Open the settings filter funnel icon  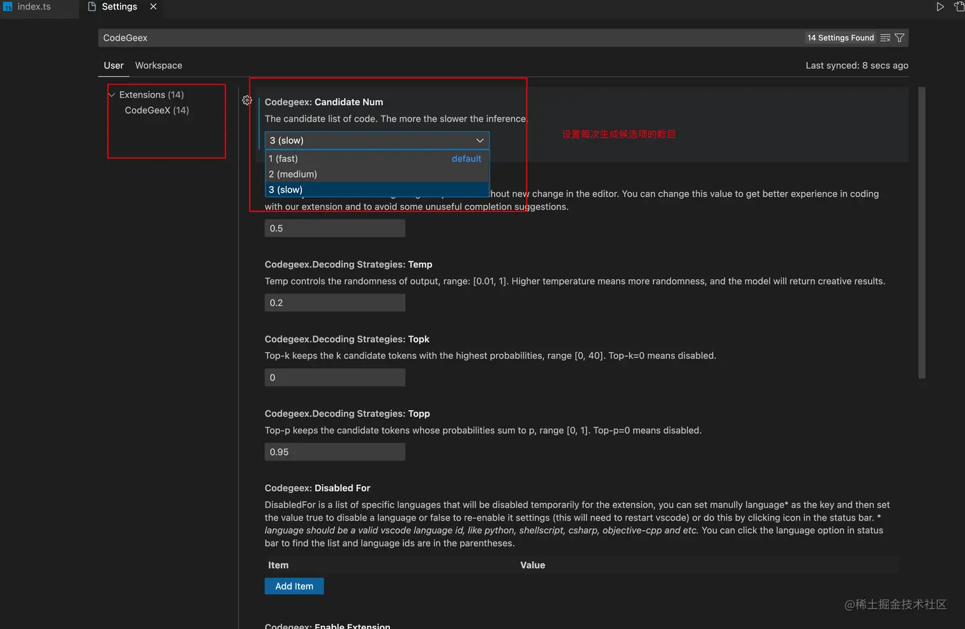point(899,38)
